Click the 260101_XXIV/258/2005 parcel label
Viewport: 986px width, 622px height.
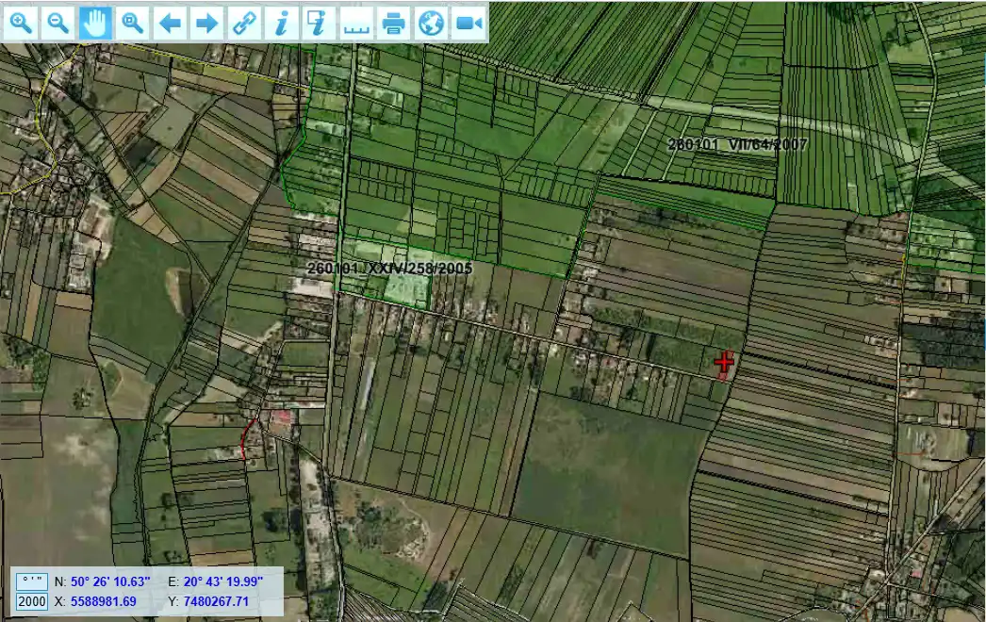point(389,269)
